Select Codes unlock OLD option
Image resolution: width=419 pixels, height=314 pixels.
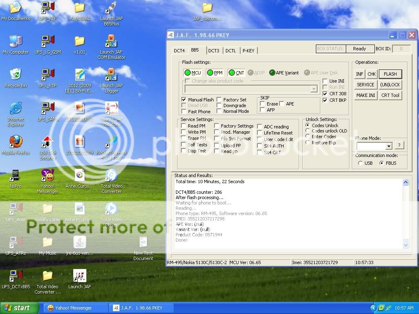click(308, 131)
